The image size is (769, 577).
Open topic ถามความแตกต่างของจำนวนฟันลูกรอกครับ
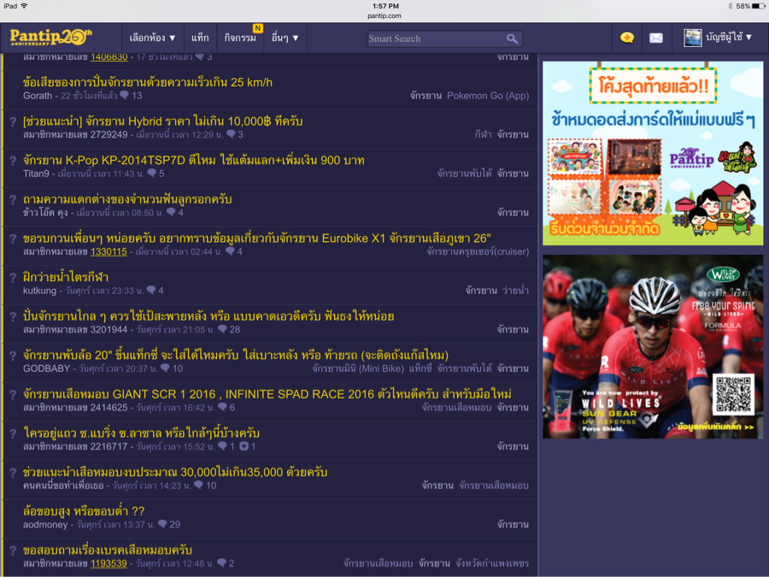tap(127, 199)
